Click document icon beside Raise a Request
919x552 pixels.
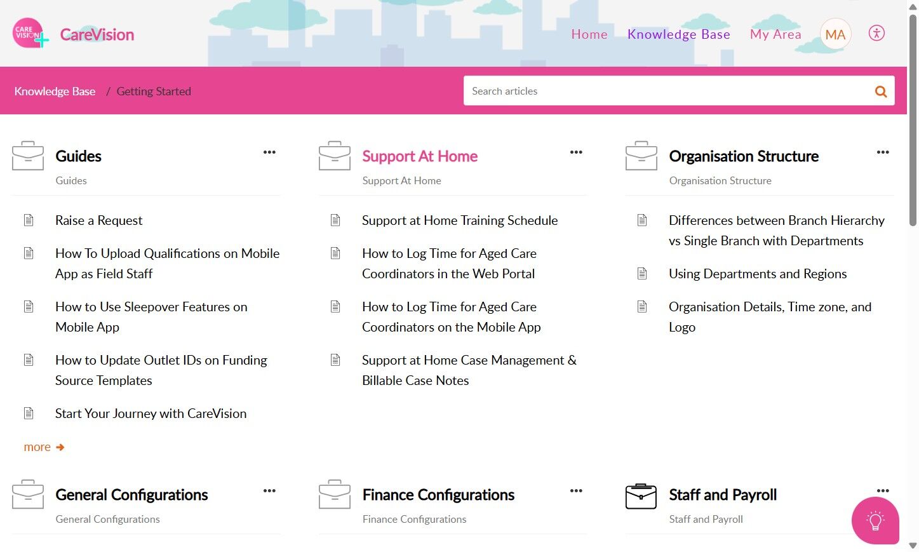(29, 220)
